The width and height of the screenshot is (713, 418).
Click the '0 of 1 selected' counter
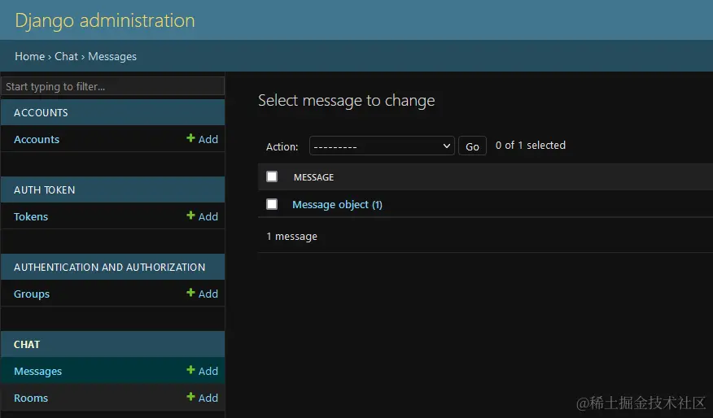pyautogui.click(x=531, y=146)
